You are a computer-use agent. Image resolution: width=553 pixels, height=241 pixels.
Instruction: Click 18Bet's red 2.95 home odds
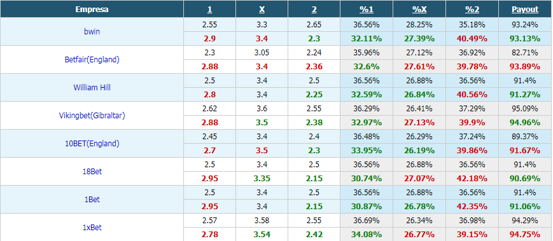209,178
